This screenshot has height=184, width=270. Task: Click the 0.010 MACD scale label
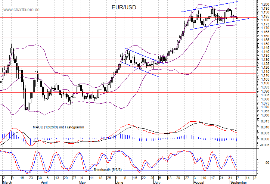pos(265,127)
